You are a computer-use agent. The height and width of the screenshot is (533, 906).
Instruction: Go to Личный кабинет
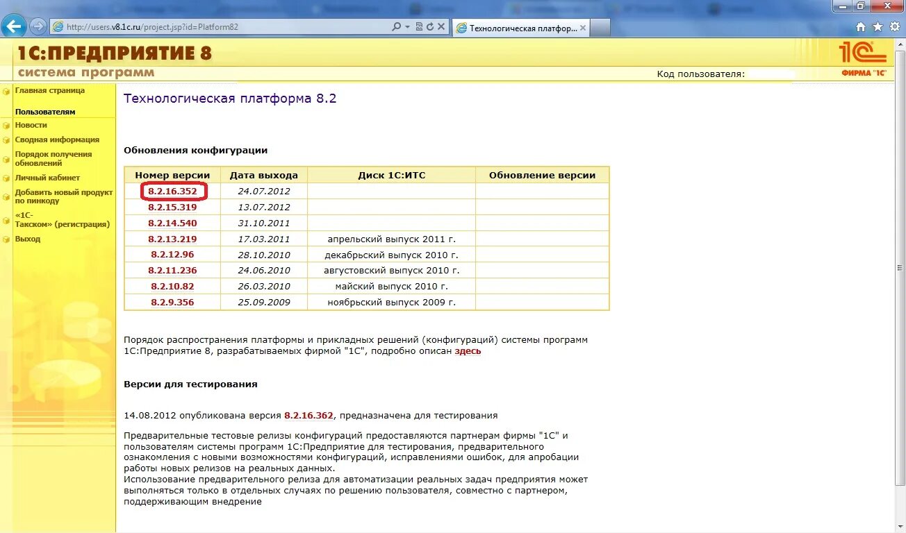[47, 178]
